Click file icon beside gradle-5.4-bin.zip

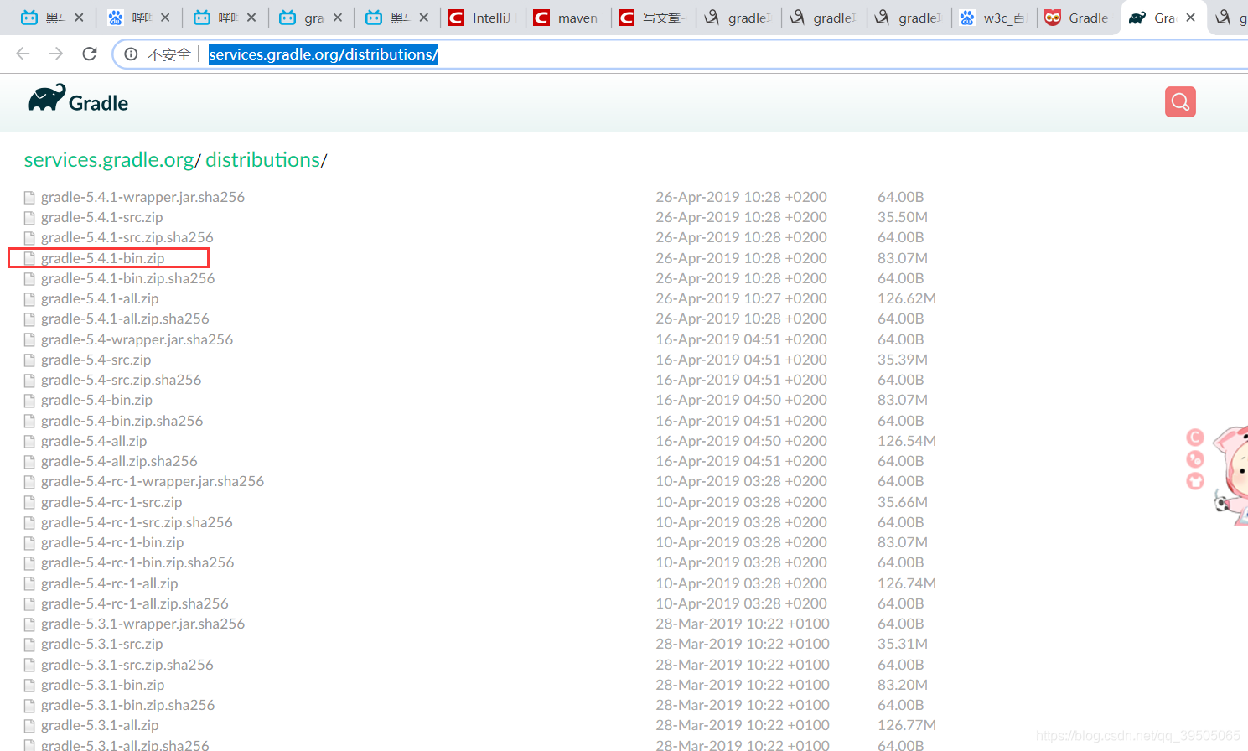tap(29, 401)
